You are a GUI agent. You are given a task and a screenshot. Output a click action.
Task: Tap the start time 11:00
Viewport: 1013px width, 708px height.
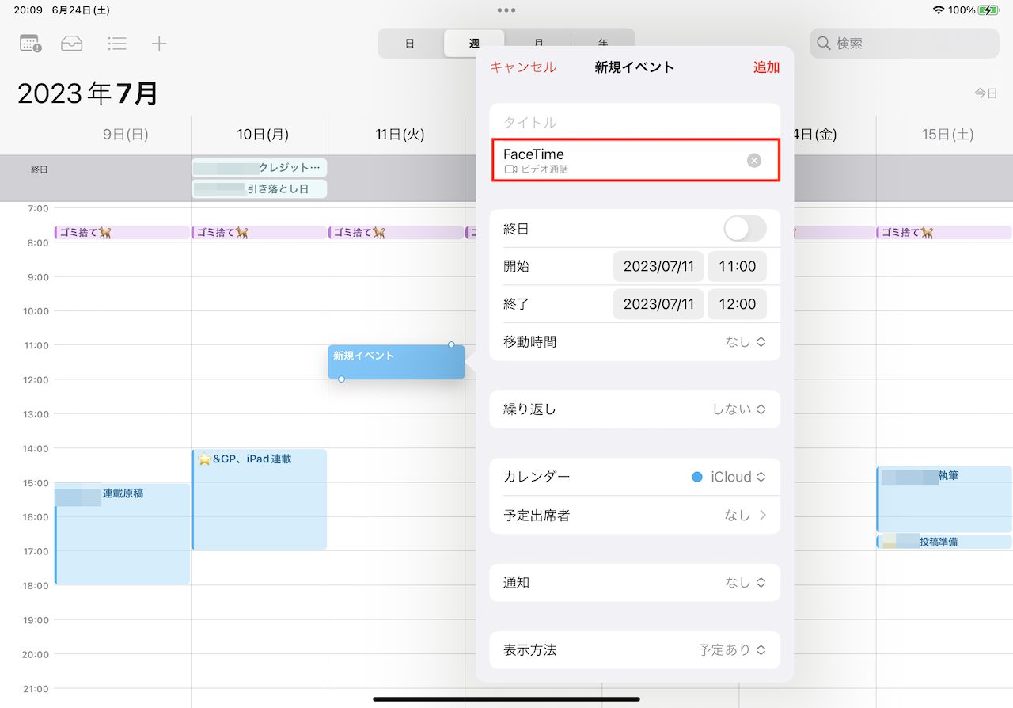[737, 266]
